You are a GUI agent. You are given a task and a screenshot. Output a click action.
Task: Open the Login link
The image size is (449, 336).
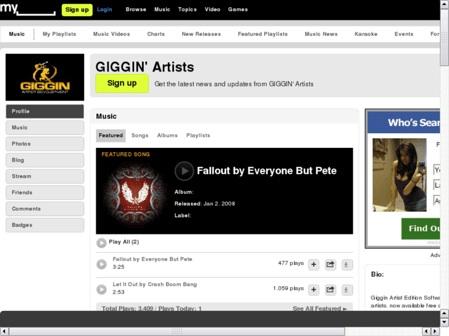(x=104, y=9)
